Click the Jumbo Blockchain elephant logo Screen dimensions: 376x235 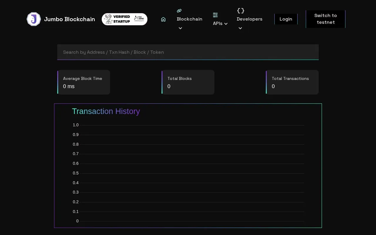point(34,19)
